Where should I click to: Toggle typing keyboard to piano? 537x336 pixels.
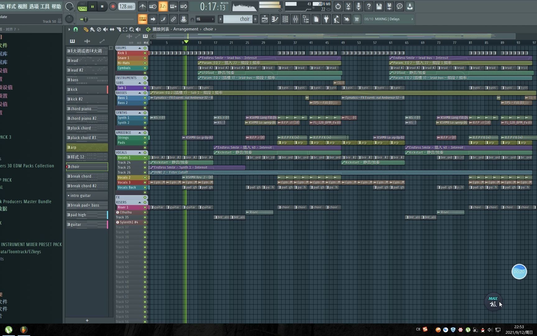pyautogui.click(x=142, y=19)
